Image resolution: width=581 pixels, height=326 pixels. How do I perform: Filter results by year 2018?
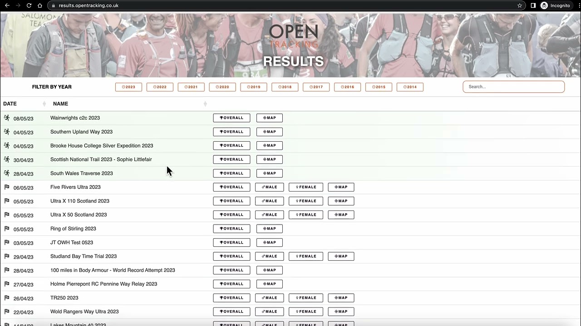[285, 87]
